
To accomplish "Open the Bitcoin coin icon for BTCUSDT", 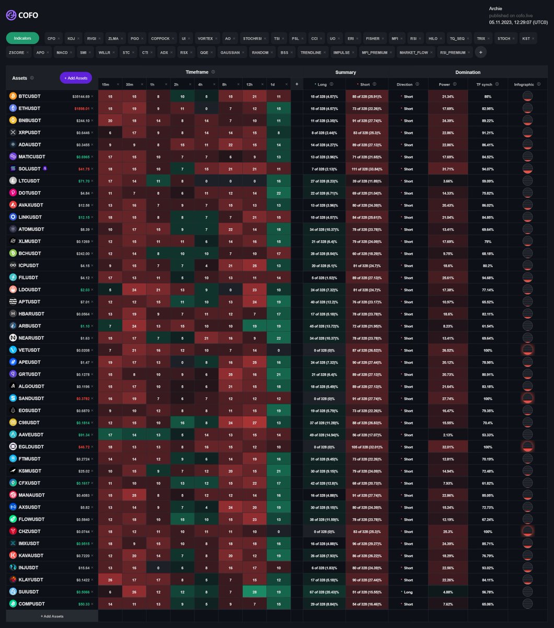I will click(x=13, y=96).
